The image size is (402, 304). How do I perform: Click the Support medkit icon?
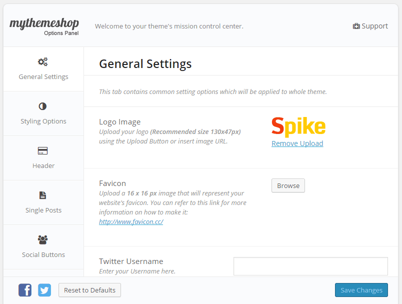(356, 26)
